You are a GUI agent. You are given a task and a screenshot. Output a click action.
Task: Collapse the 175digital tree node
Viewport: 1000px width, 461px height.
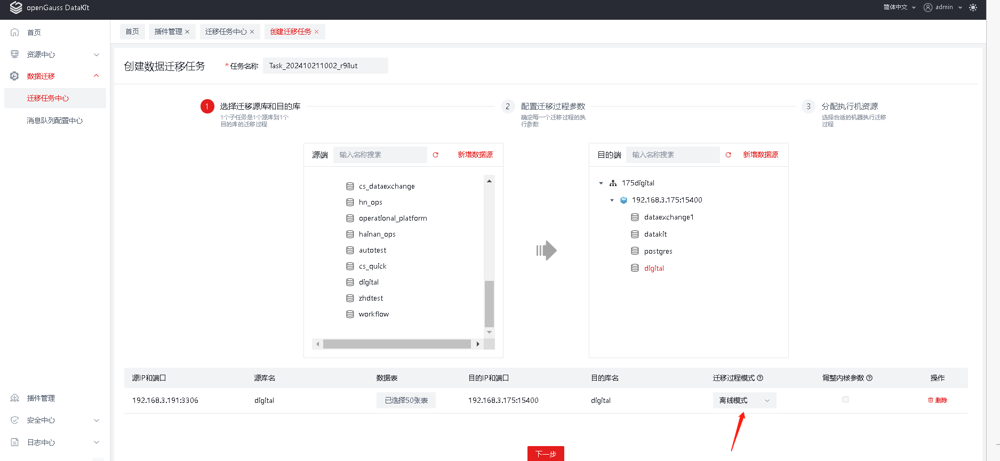pos(601,183)
